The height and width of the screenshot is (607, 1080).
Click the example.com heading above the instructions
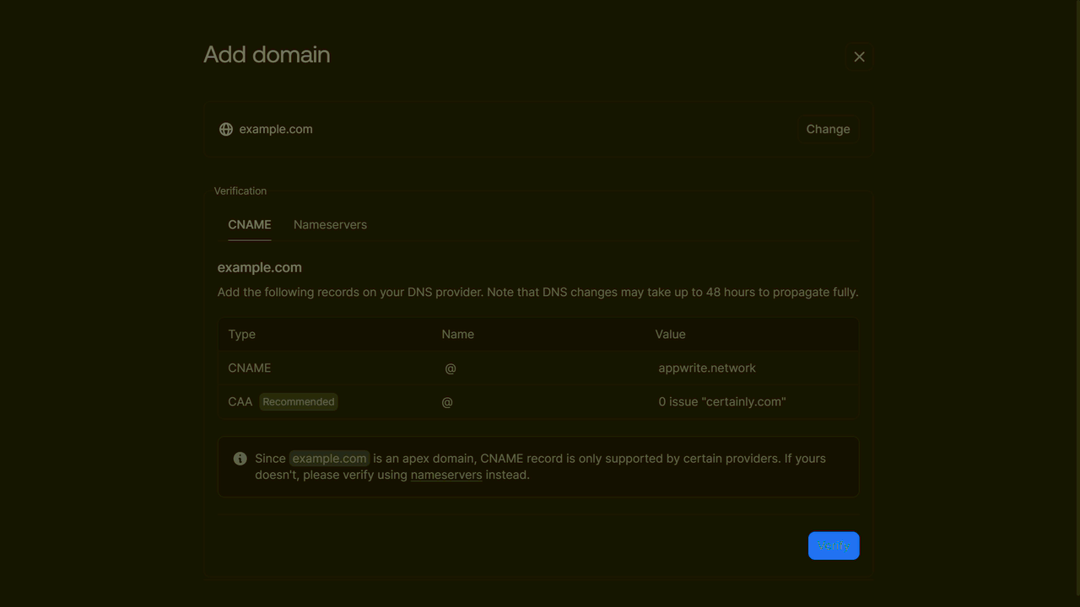tap(259, 267)
